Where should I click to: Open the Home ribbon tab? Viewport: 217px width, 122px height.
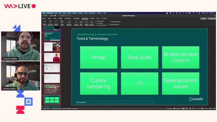click(x=44, y=18)
